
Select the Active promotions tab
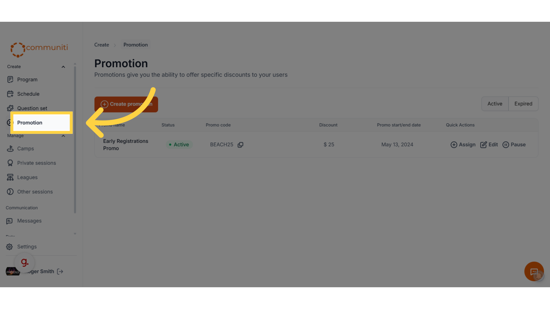coord(495,104)
